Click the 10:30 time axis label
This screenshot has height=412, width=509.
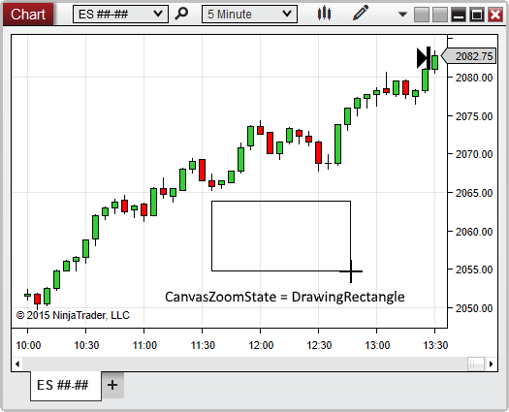(86, 345)
